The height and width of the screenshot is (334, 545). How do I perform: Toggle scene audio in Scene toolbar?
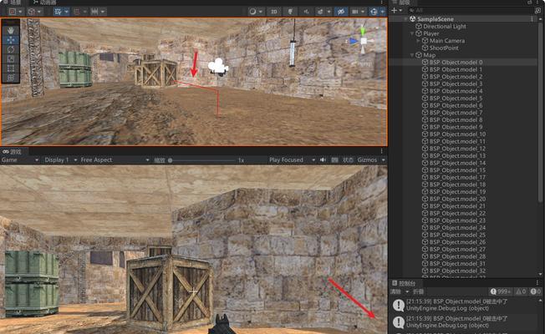pos(306,12)
